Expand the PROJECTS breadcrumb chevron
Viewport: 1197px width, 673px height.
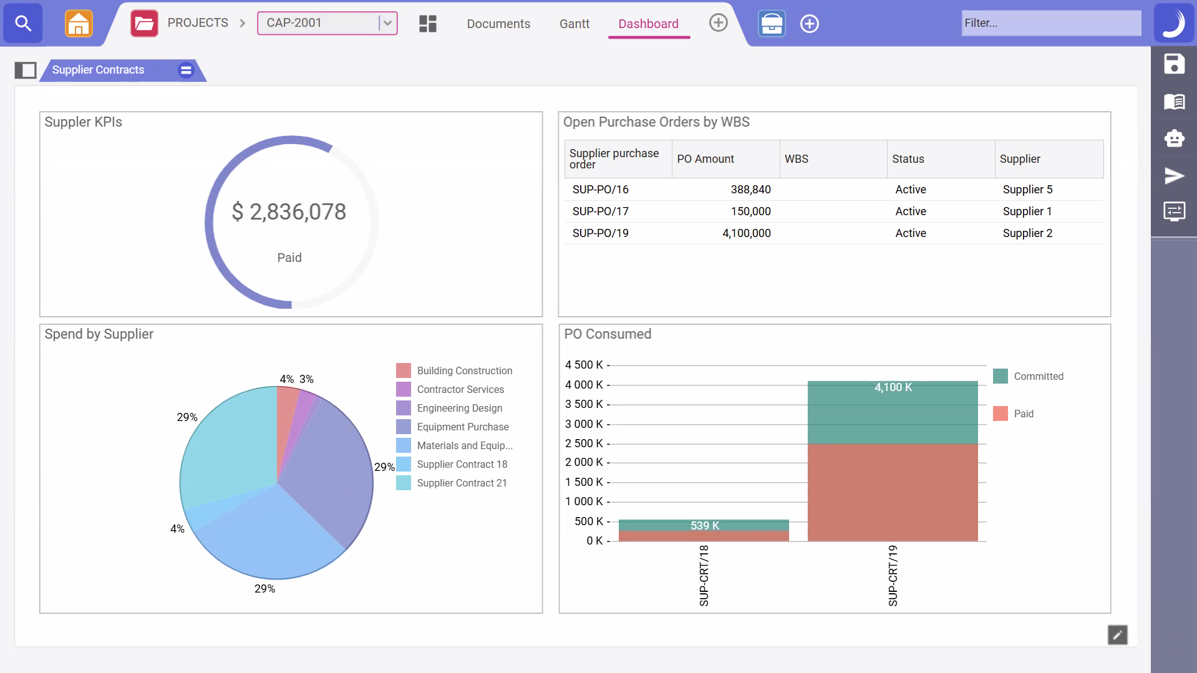(x=243, y=23)
